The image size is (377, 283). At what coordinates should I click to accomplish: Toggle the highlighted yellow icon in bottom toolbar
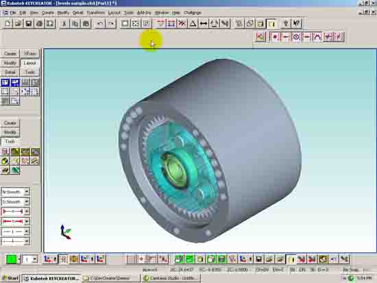291,259
